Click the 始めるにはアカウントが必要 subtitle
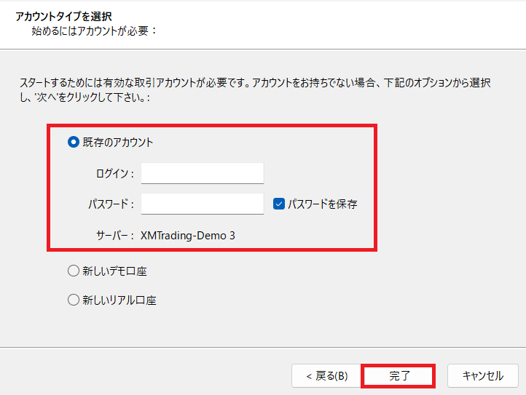This screenshot has height=395, width=526. tap(95, 31)
